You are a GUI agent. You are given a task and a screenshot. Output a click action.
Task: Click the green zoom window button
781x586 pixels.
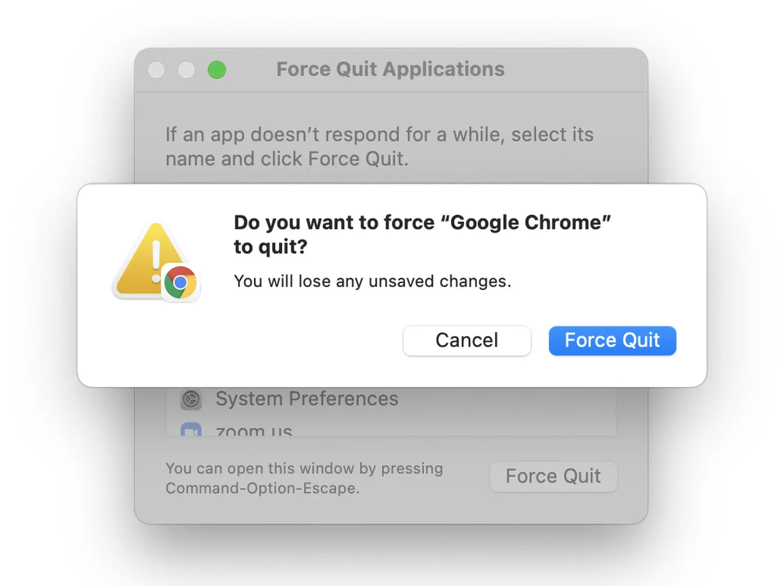(x=217, y=70)
